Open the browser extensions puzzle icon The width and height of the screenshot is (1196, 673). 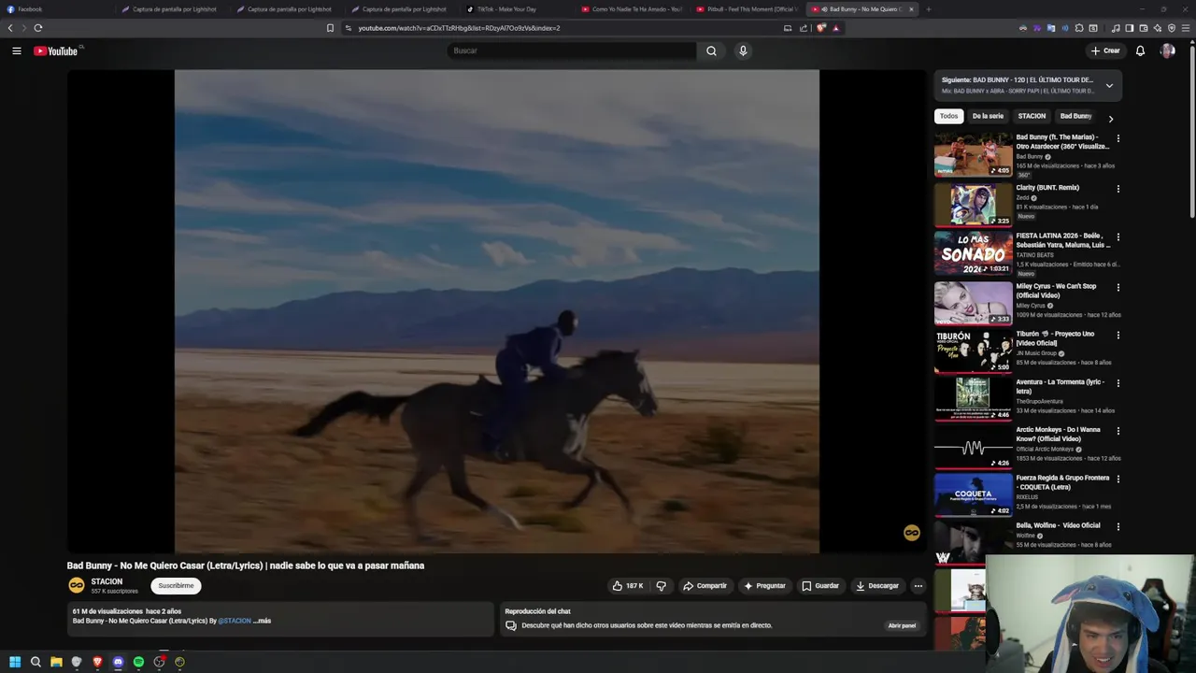[x=1079, y=28]
